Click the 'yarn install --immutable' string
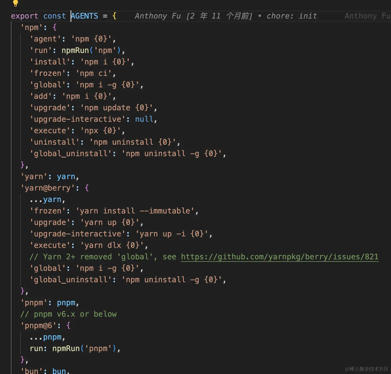This screenshot has width=391, height=374. click(135, 211)
